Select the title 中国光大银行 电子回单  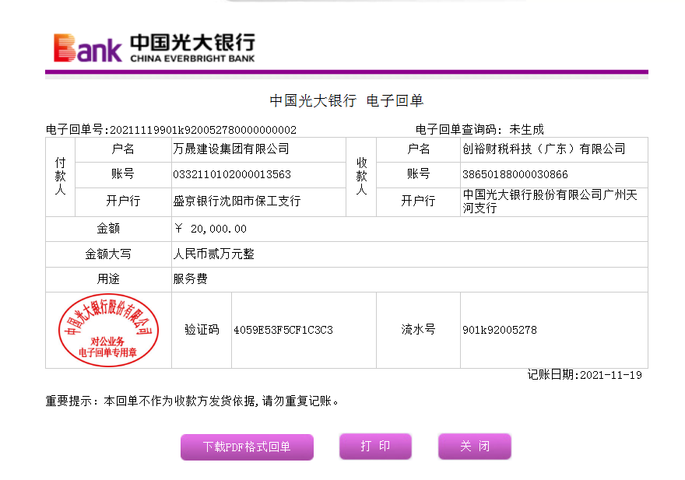coord(346,101)
